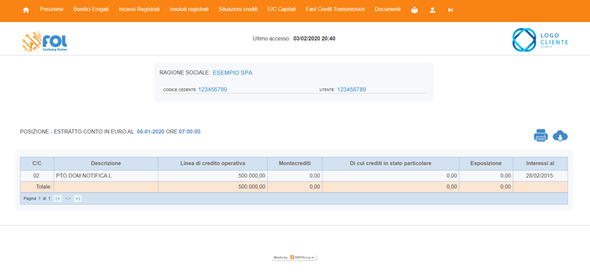590x272 pixels.
Task: Click the codice cedente value 123456789
Action: [x=213, y=89]
